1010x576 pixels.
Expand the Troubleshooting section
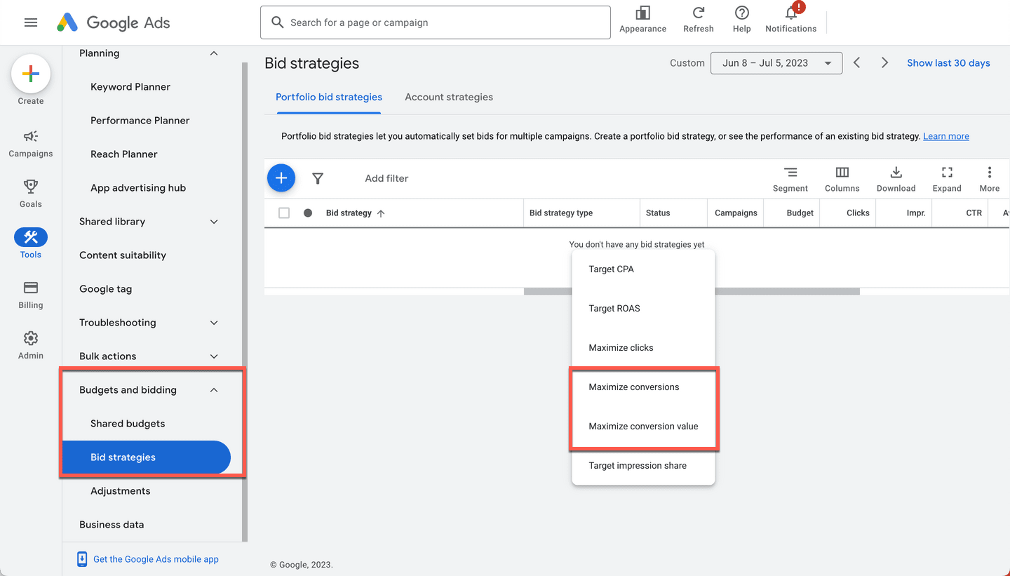click(214, 323)
